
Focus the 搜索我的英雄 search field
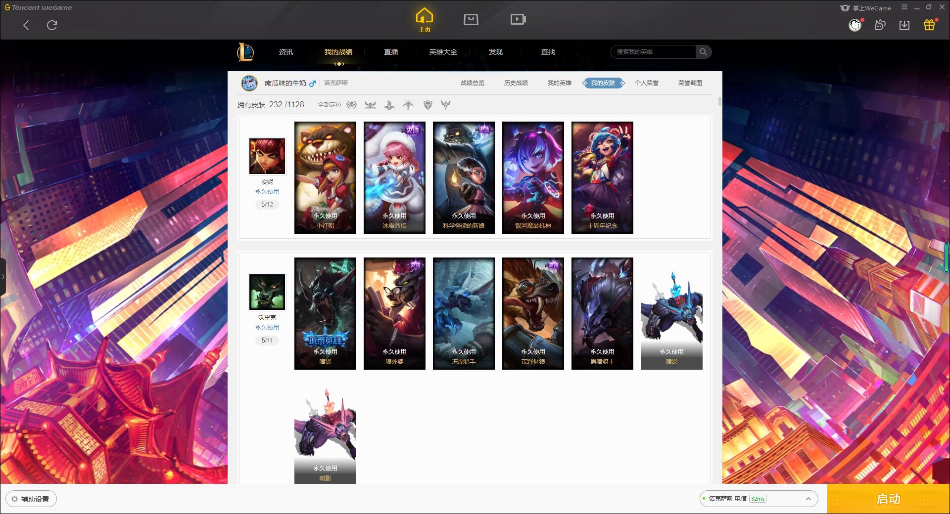(x=654, y=52)
